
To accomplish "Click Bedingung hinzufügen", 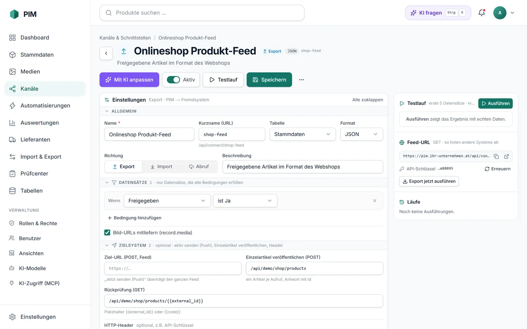I will 134,218.
